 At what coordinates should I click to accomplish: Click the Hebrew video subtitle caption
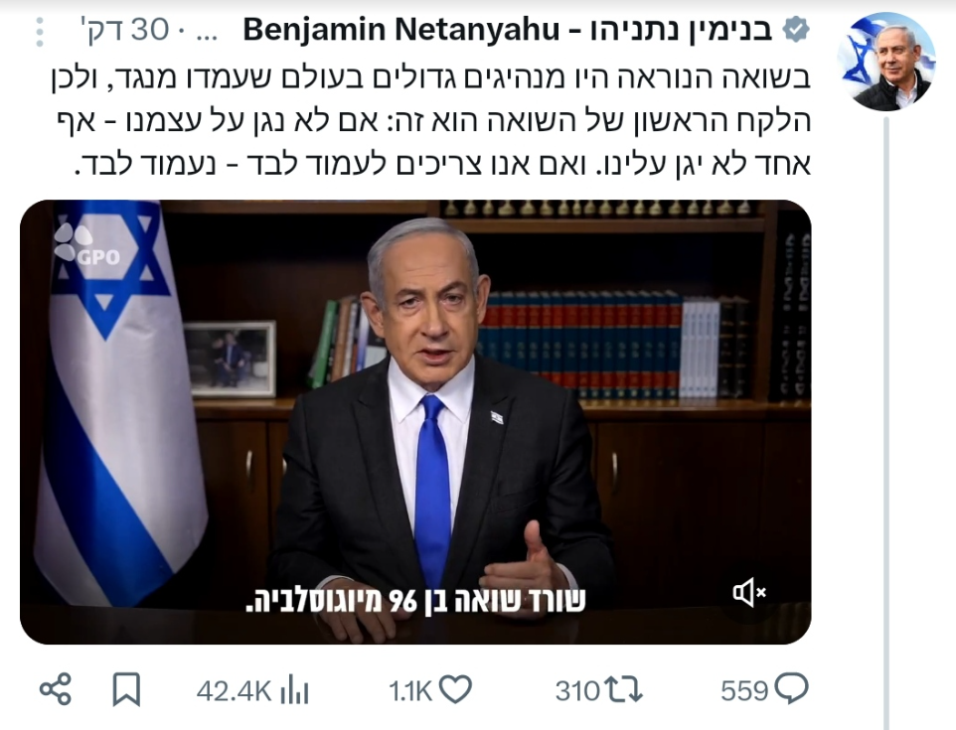415,600
